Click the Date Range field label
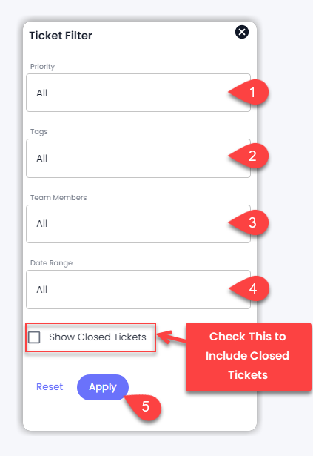The width and height of the screenshot is (313, 456). point(51,263)
